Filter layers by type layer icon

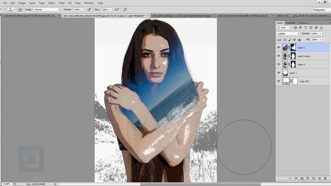[306, 27]
